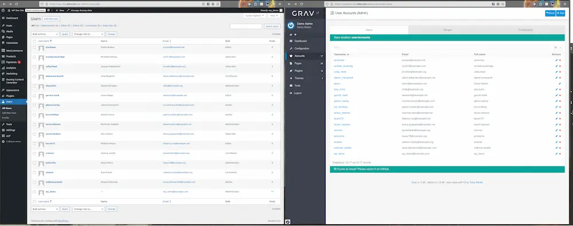Click the WordPress logo in admin bar

point(3,11)
